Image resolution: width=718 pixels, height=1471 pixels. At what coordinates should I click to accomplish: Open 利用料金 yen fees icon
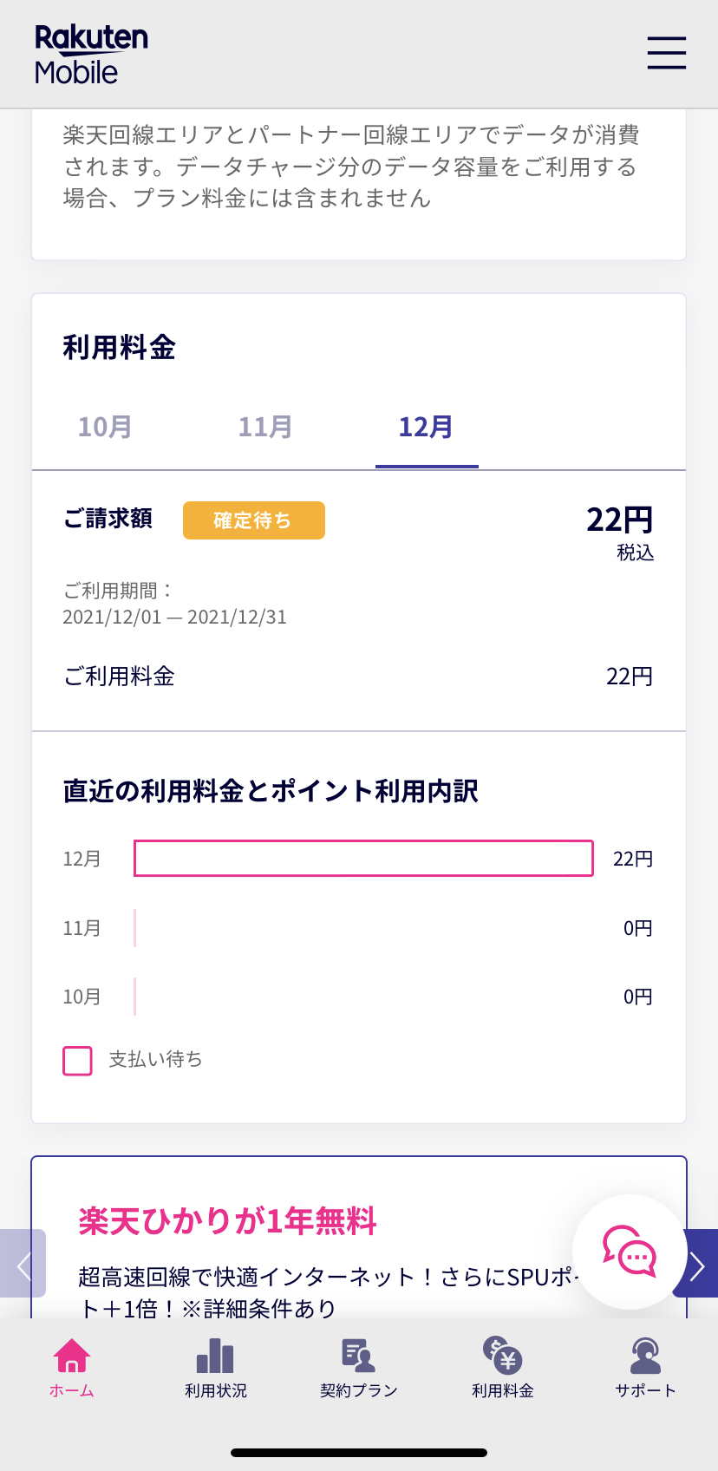pos(502,1368)
